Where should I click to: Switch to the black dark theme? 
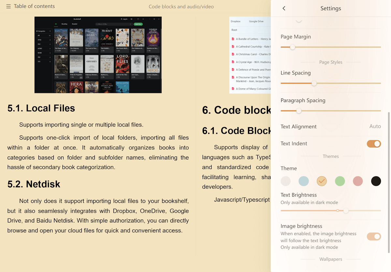click(x=376, y=181)
